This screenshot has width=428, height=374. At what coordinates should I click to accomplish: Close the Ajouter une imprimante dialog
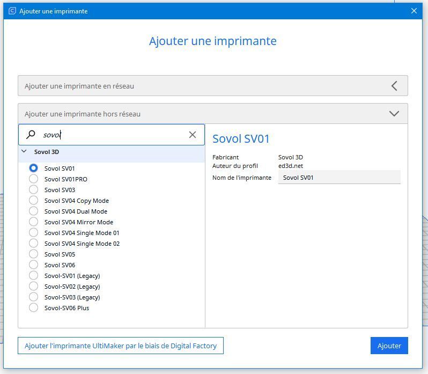pos(414,11)
